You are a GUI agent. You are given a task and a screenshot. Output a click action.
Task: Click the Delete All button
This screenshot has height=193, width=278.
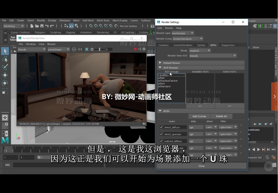221,116
